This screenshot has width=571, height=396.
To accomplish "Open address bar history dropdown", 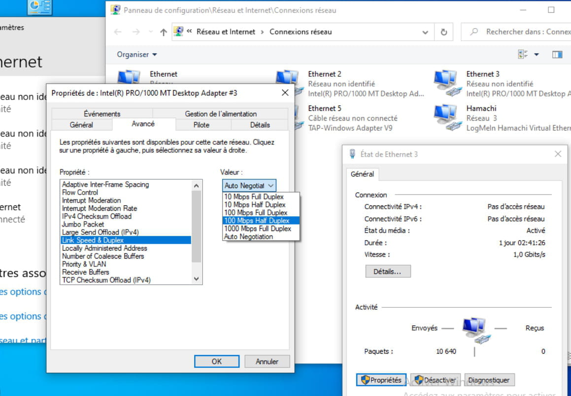I will [425, 32].
